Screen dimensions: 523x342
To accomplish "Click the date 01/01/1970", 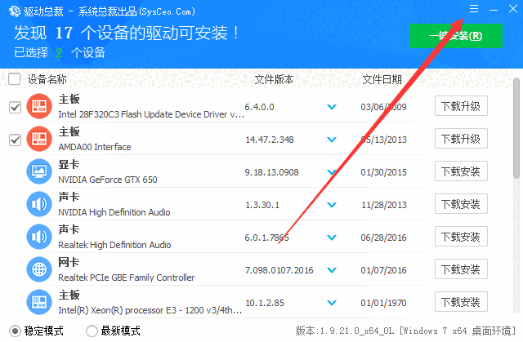I will [383, 303].
